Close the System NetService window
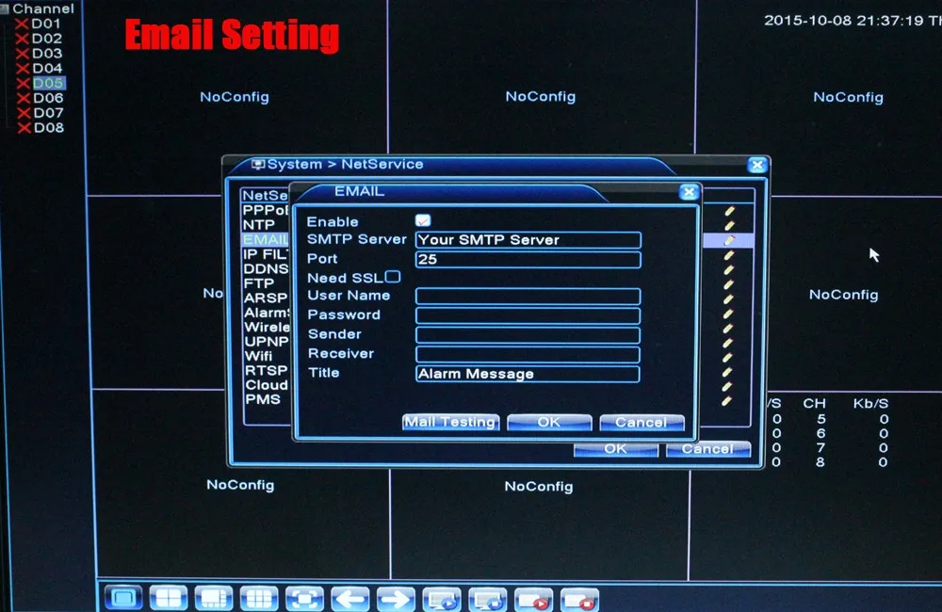Image resolution: width=942 pixels, height=612 pixels. point(757,165)
